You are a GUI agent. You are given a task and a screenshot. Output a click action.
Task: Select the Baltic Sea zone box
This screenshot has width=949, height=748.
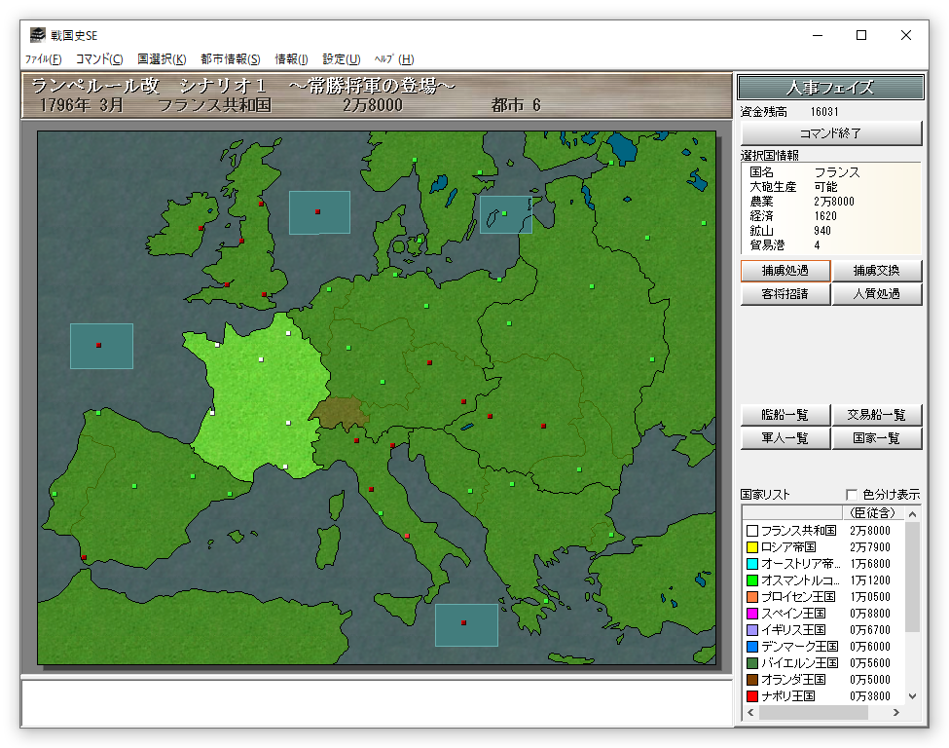coord(505,214)
